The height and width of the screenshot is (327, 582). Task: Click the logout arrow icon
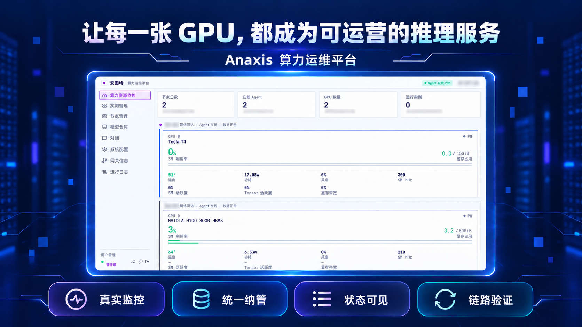click(x=147, y=262)
